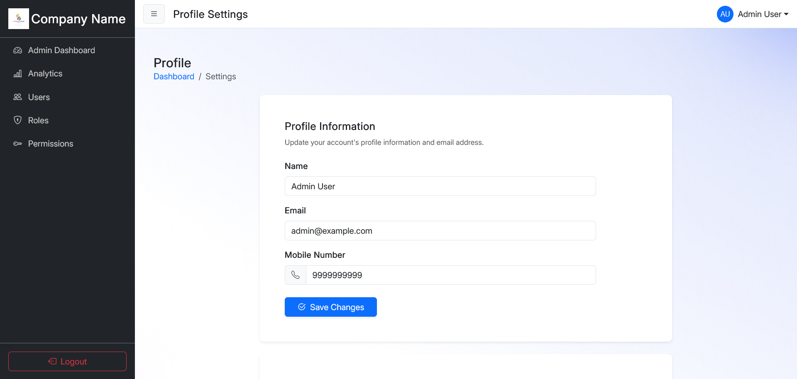Open the Analytics menu item

(x=45, y=74)
